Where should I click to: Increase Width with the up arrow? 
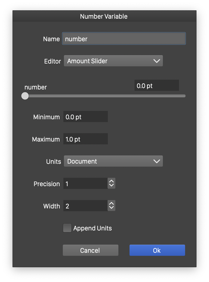[x=111, y=204]
